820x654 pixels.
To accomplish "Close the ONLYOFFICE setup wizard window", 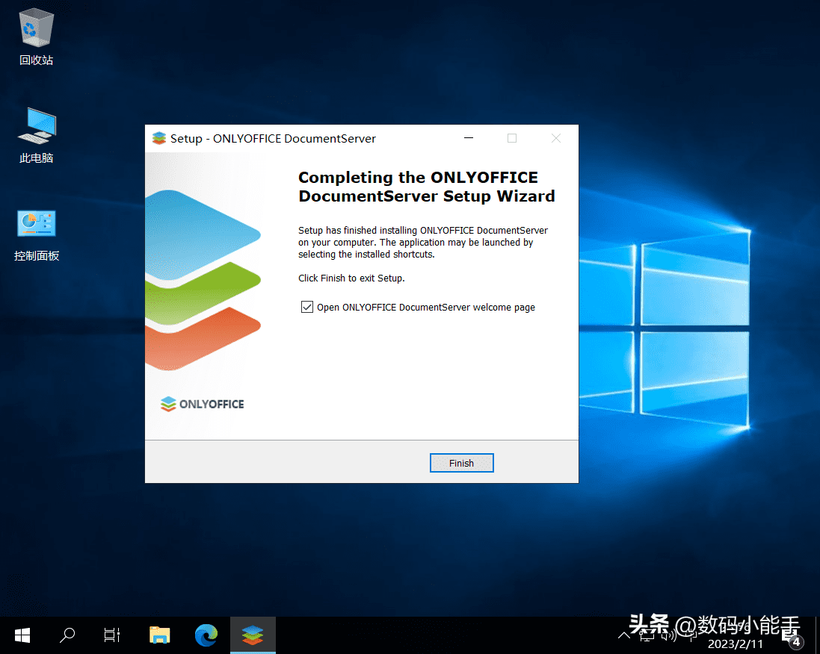I will click(x=555, y=138).
